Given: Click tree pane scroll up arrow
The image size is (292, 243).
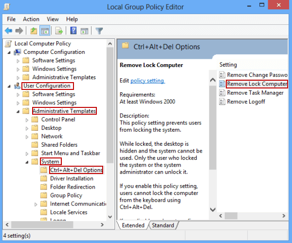Looking at the screenshot, I should (110, 44).
